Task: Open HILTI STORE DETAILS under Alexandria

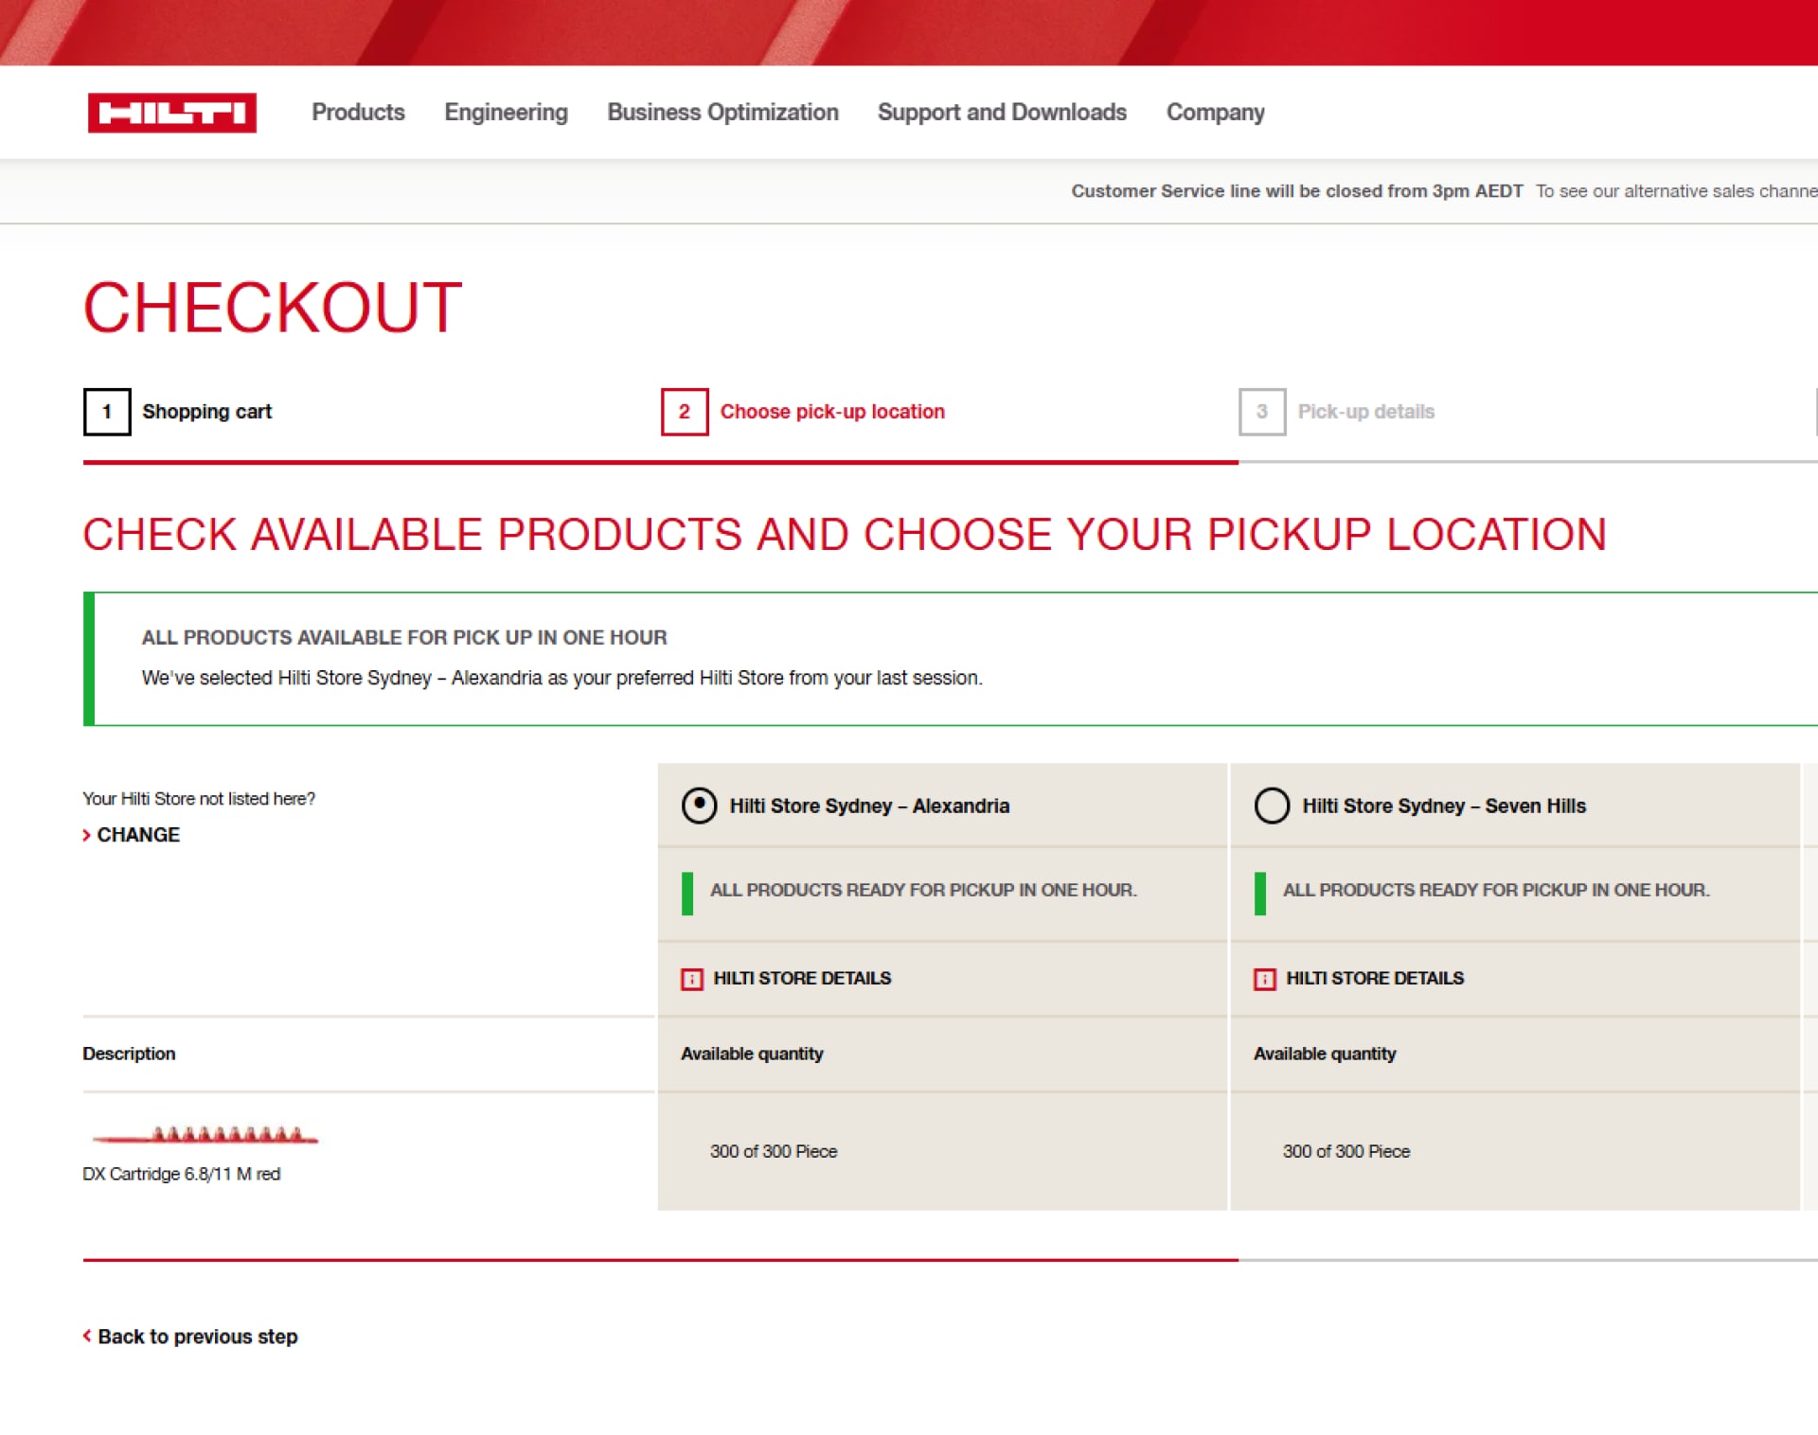Action: click(802, 978)
